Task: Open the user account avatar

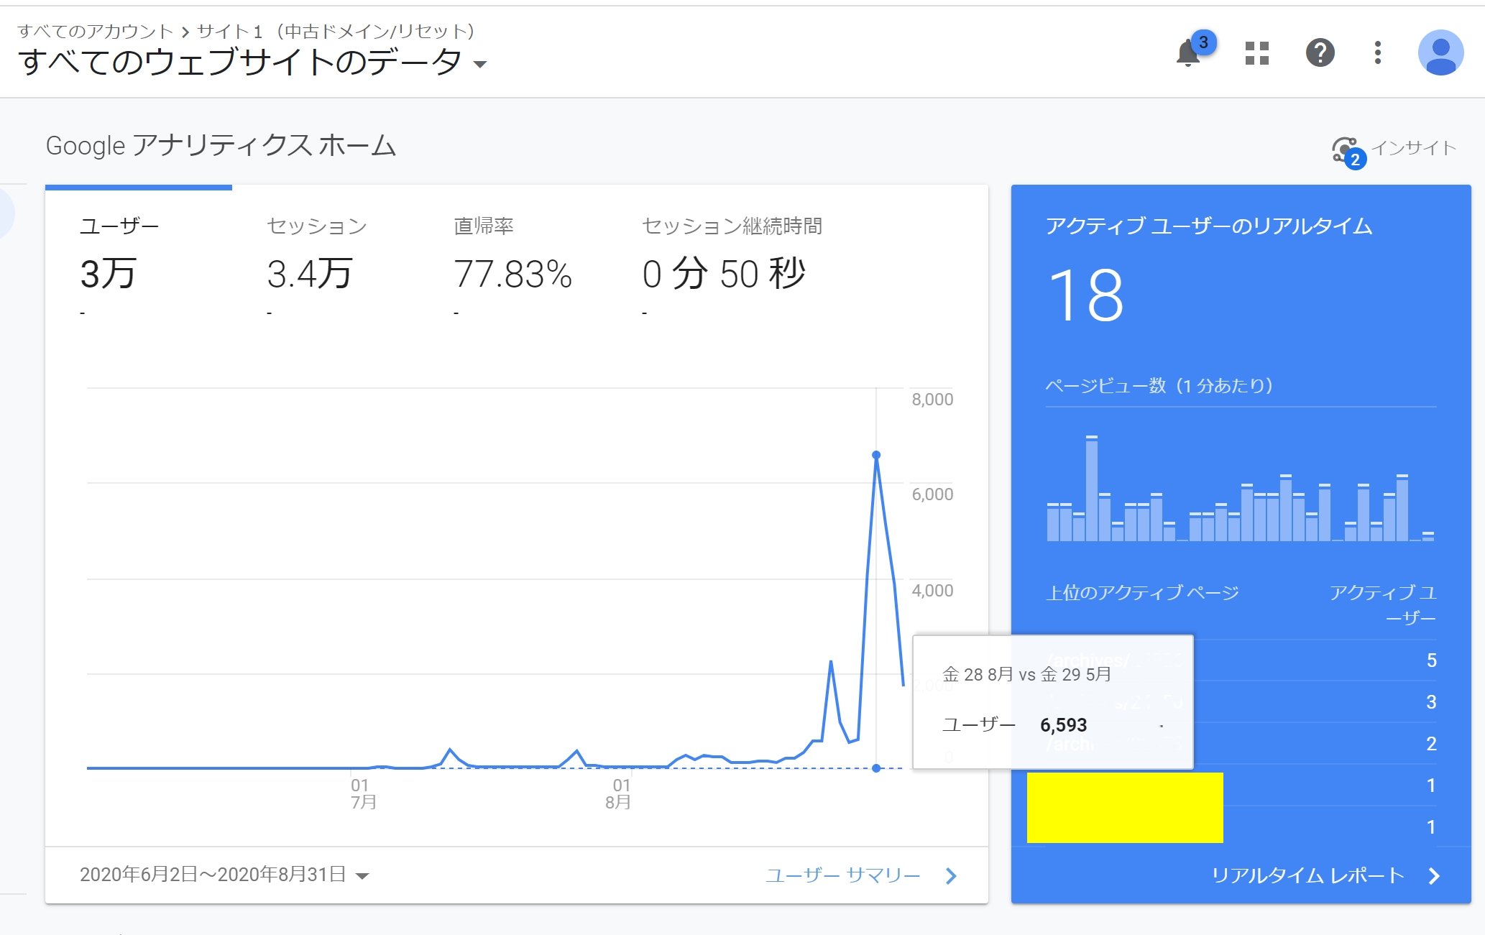Action: tap(1440, 53)
